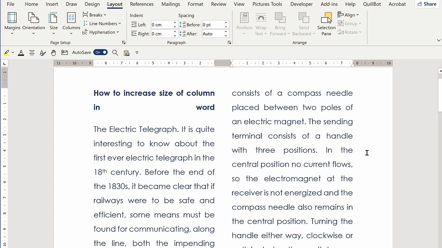Image resolution: width=442 pixels, height=248 pixels.
Task: Open the Design ribbon tab
Action: click(x=92, y=4)
